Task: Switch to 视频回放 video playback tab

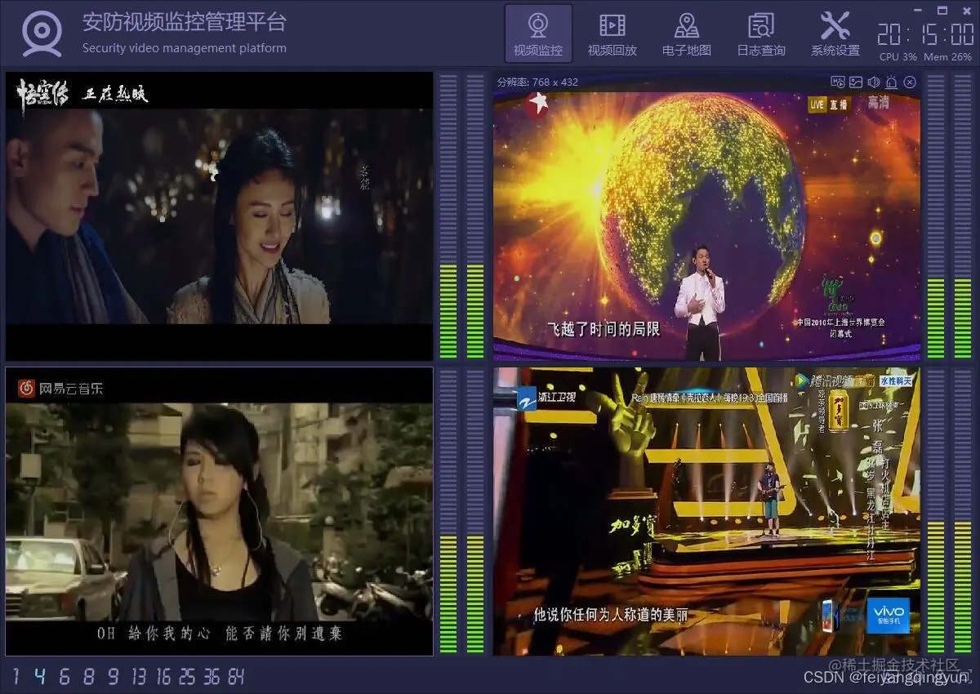Action: [612, 34]
